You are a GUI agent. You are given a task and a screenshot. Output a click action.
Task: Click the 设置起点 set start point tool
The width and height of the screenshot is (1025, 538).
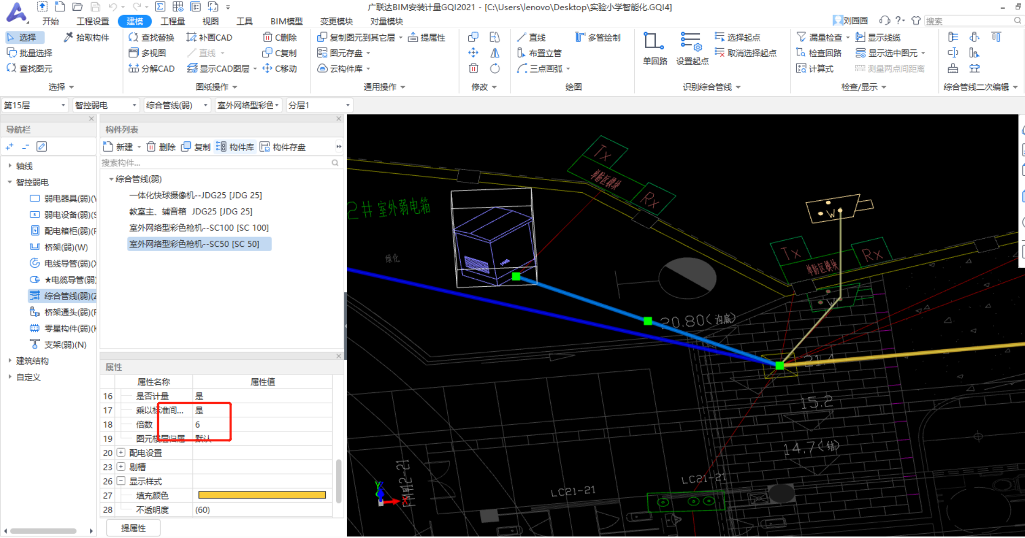coord(692,49)
